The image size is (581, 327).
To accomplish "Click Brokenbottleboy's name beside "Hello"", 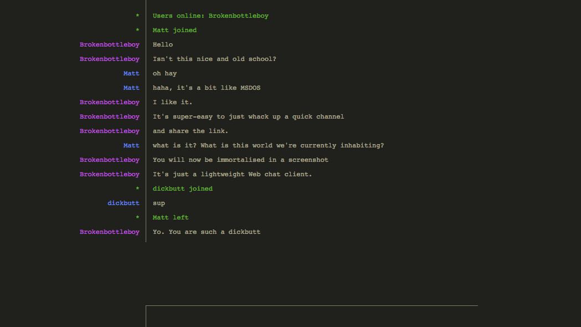I will point(110,45).
